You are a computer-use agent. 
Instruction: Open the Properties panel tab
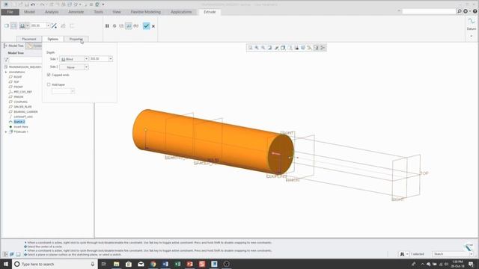(76, 39)
